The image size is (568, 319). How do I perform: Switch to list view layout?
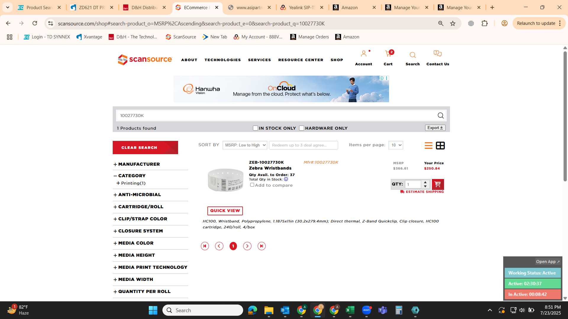coord(428,145)
